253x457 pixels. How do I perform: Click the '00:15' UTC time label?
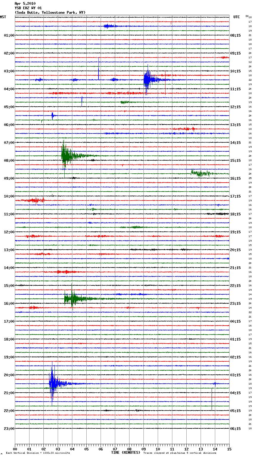235,321
